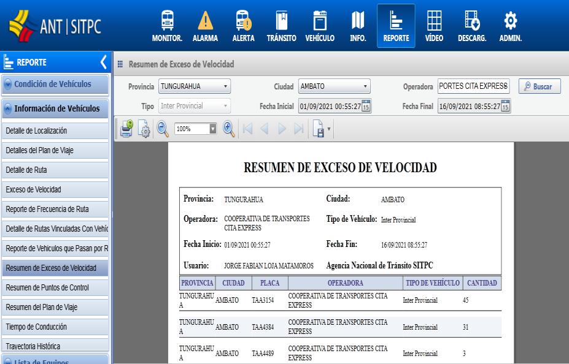The image size is (569, 364).
Task: Select the REPORTE chart icon
Action: click(396, 26)
